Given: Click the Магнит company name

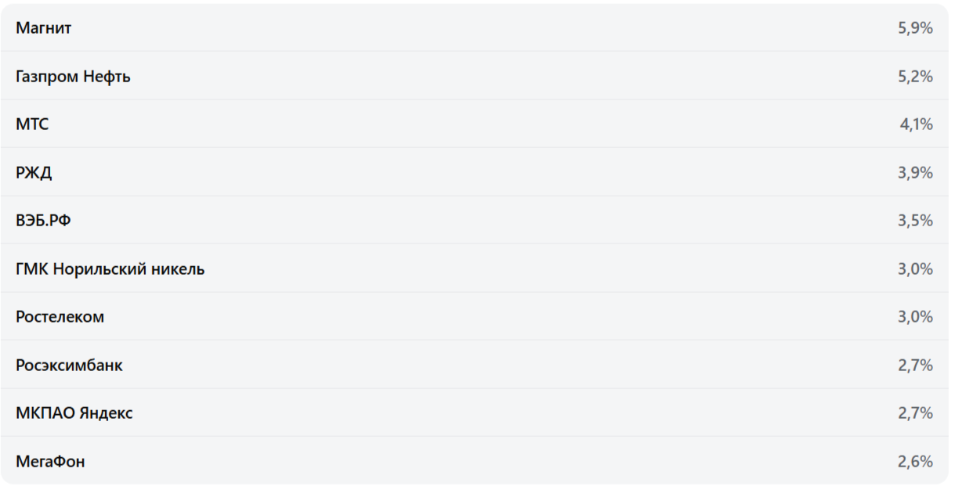Looking at the screenshot, I should tap(44, 28).
